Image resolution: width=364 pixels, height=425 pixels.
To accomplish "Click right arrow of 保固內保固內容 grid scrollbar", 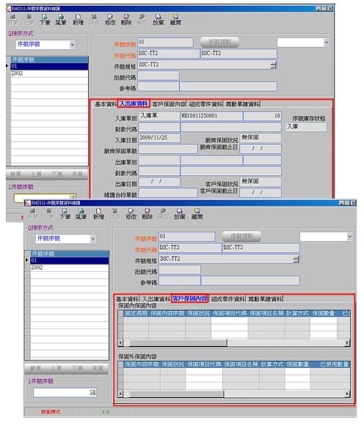I will [347, 343].
